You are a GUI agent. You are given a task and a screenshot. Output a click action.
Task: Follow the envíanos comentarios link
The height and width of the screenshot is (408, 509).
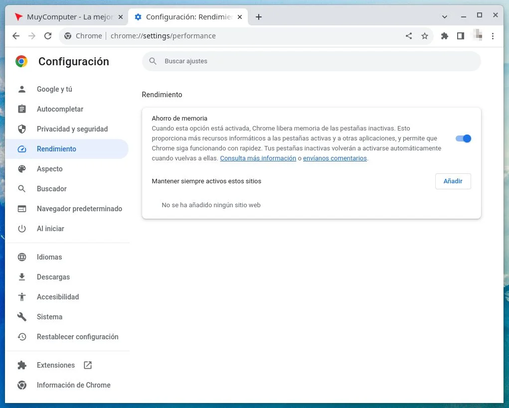[x=335, y=158]
